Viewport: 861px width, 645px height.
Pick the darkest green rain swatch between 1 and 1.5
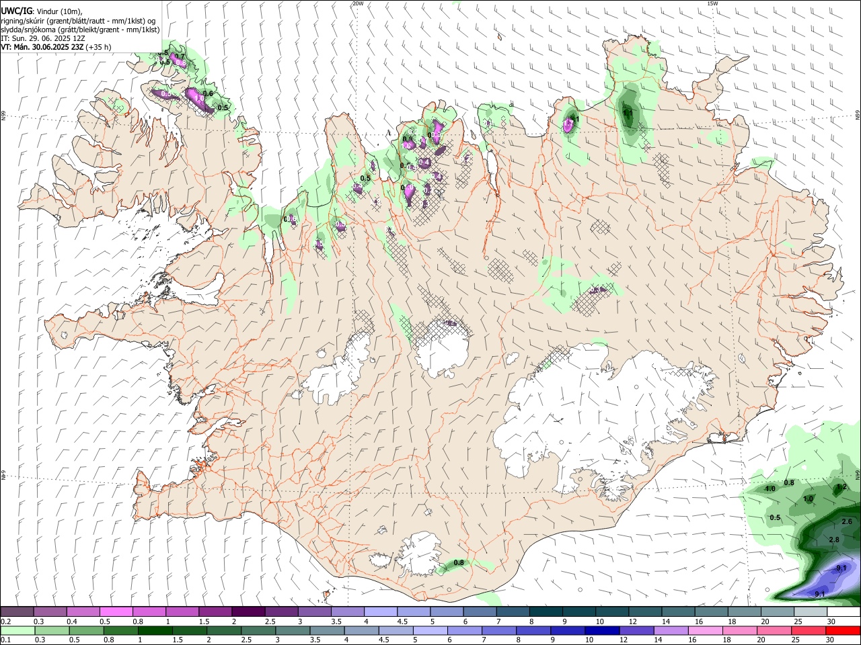coord(155,630)
